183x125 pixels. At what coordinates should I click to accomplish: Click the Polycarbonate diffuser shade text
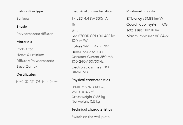click(x=35, y=34)
